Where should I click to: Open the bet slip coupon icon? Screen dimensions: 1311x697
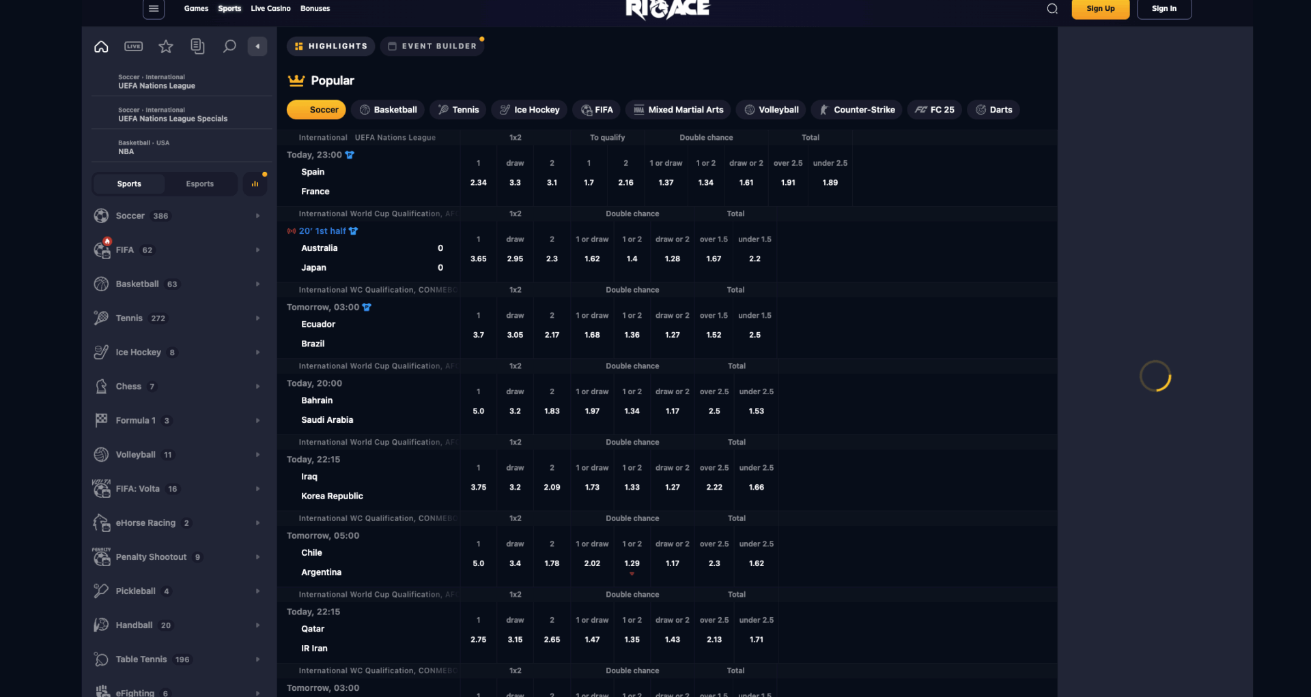197,46
